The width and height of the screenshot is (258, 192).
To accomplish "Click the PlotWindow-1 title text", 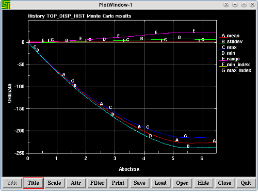I will (116, 5).
